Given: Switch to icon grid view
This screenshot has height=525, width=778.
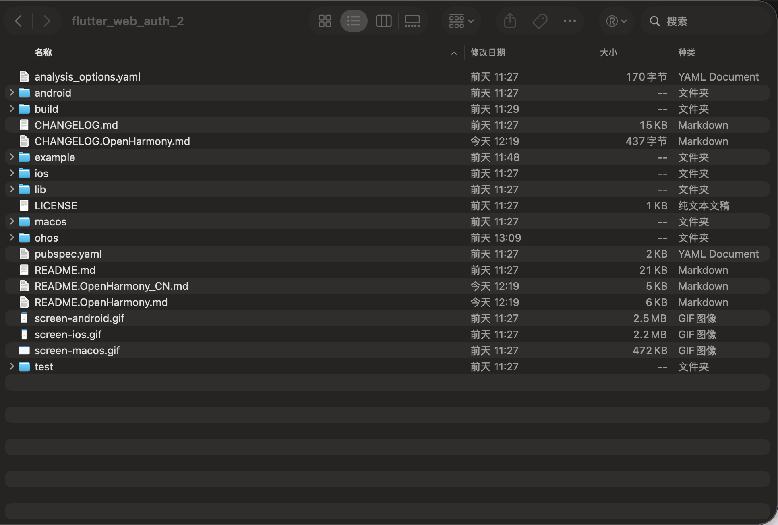Looking at the screenshot, I should click(x=325, y=21).
